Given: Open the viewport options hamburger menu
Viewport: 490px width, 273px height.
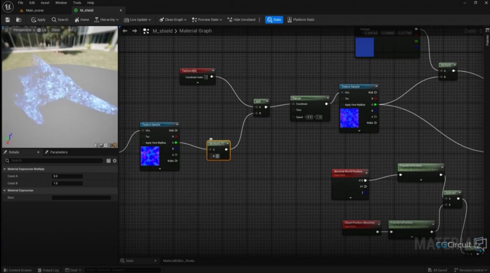Looking at the screenshot, I should [6, 30].
